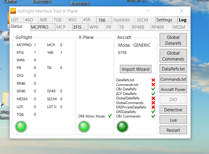Click the GoFlight gear app icon in title bar
This screenshot has width=209, height=154.
coord(13,11)
